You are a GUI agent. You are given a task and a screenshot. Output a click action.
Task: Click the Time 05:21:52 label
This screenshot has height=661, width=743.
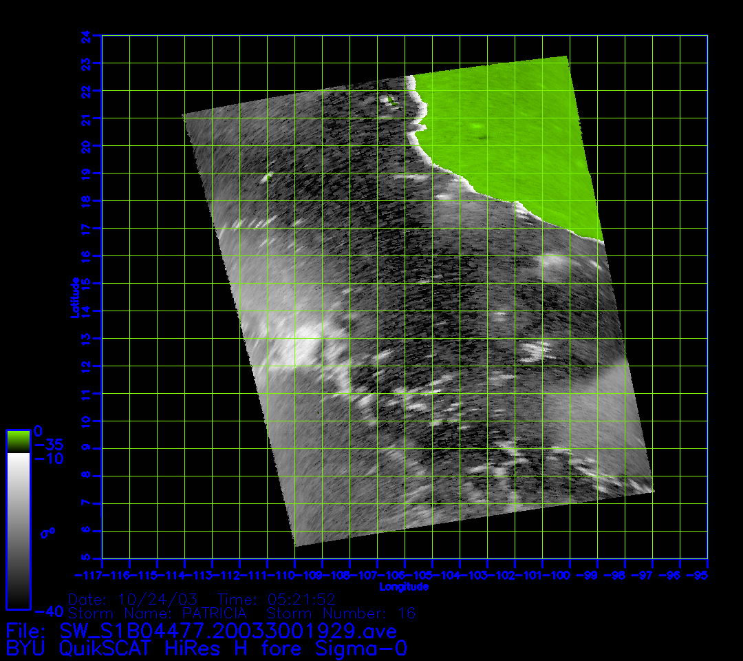(276, 599)
